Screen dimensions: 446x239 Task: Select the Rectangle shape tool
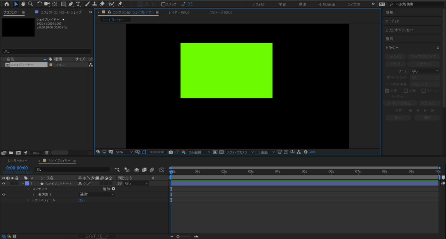64,4
